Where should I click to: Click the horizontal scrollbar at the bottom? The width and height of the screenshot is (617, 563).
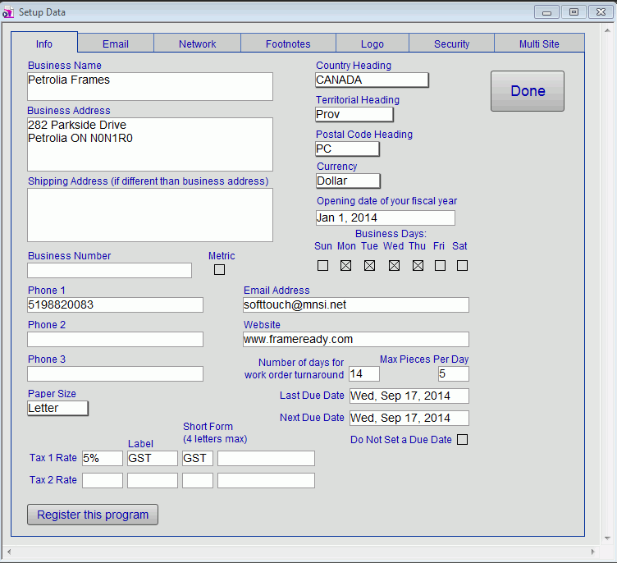(302, 552)
